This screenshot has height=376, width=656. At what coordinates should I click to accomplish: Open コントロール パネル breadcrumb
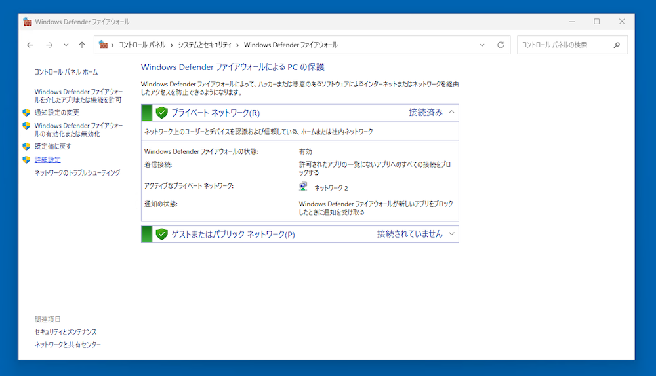[x=142, y=45]
